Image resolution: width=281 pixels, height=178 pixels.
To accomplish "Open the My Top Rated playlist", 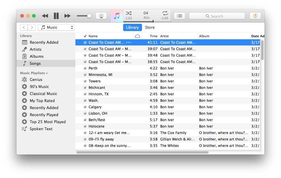I will pyautogui.click(x=46, y=101).
